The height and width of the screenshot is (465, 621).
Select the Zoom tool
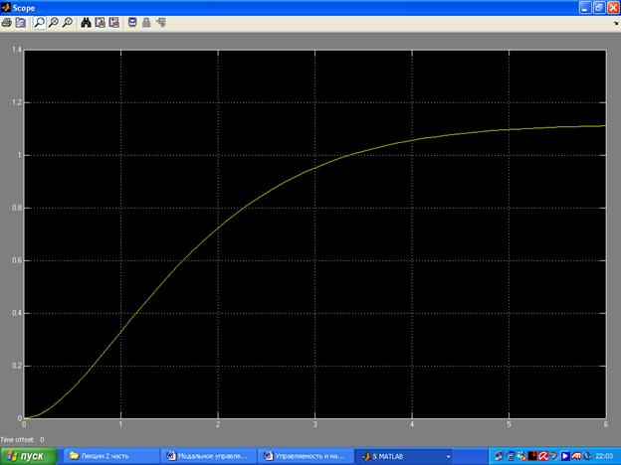tap(39, 23)
